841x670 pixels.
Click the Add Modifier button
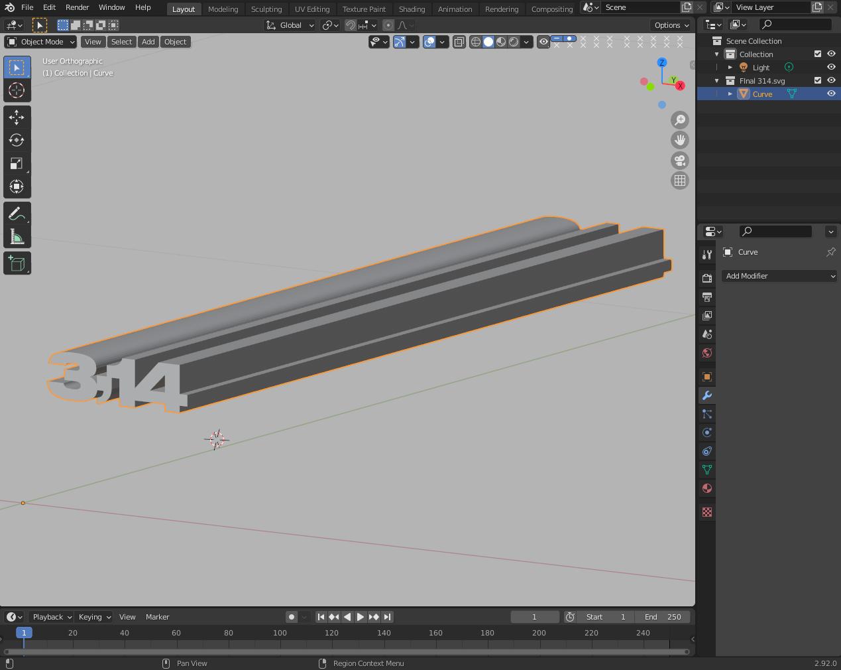click(x=779, y=276)
